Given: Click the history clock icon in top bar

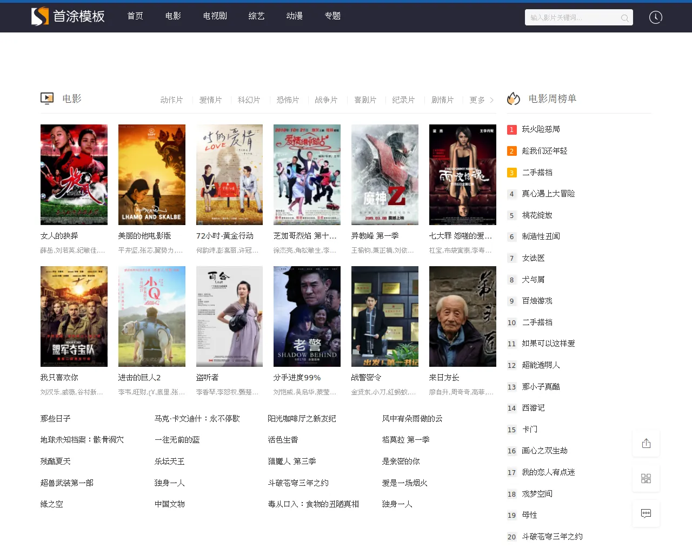Looking at the screenshot, I should click(655, 17).
